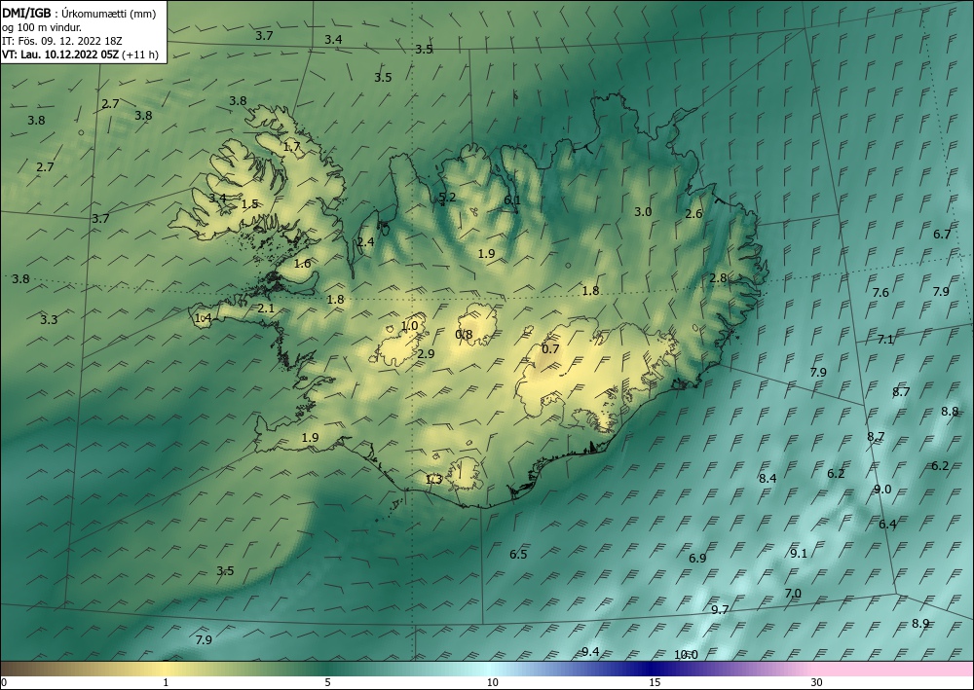Click the 10.0 value label
This screenshot has width=974, height=690.
686,655
